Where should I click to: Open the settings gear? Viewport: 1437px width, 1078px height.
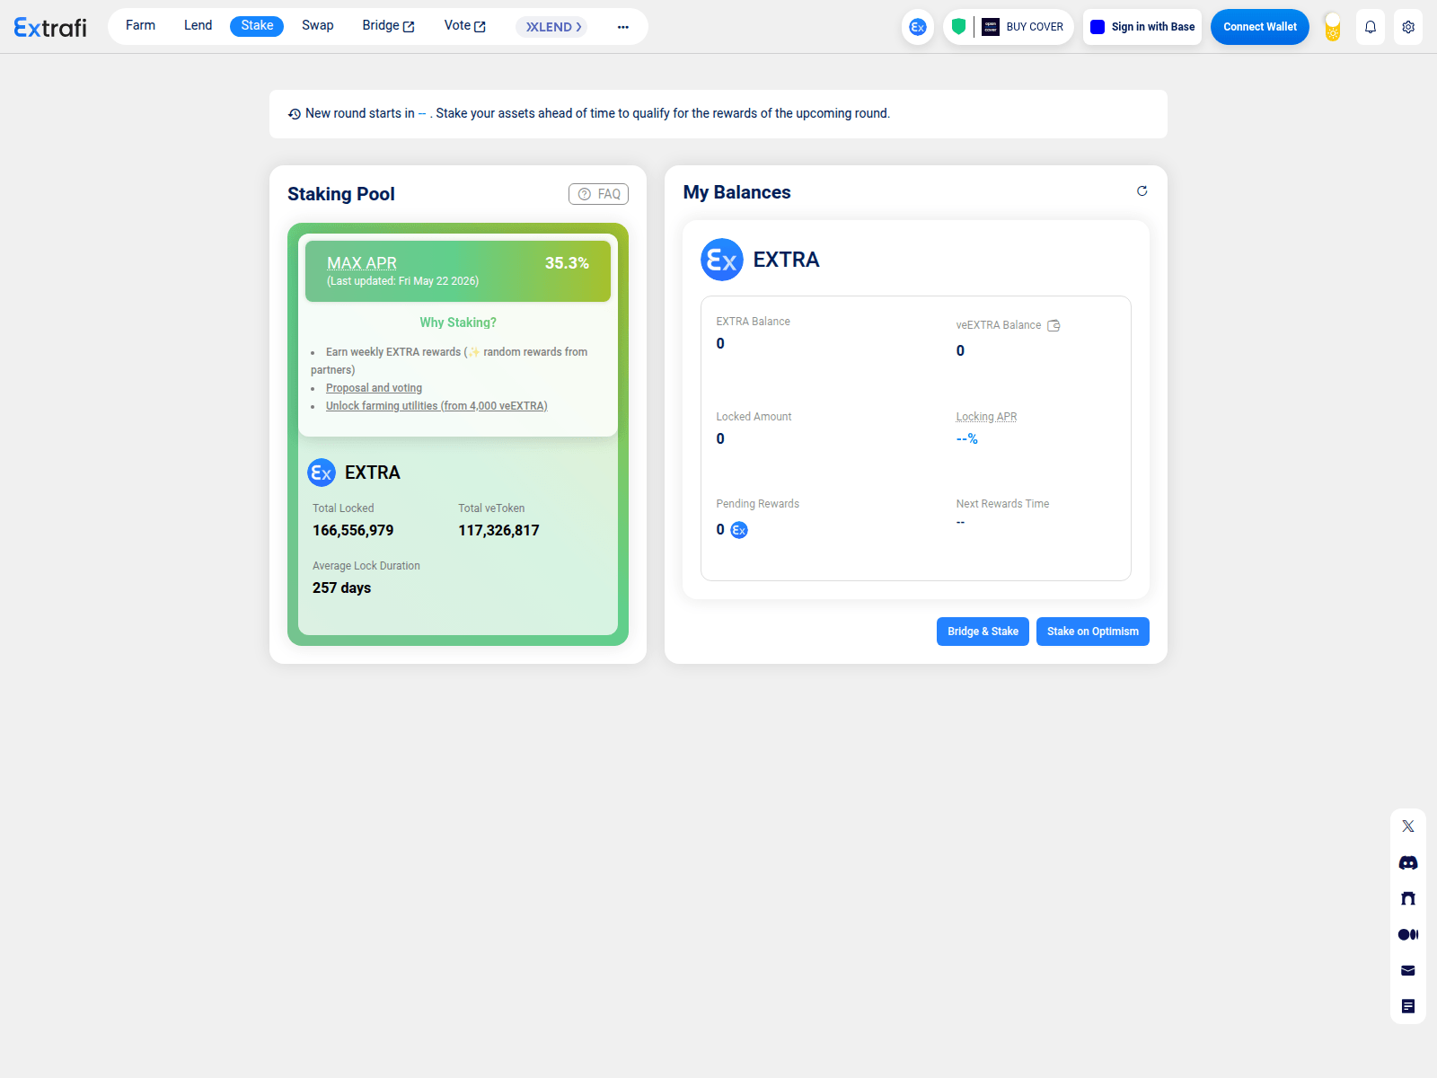pos(1408,27)
